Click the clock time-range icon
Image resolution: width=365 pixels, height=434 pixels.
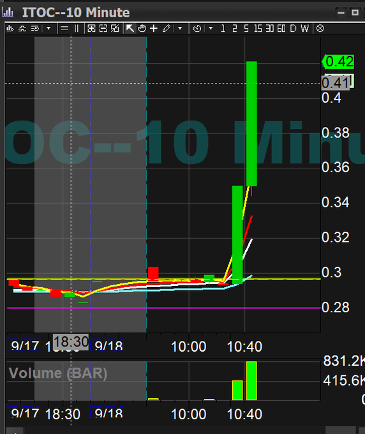[197, 28]
